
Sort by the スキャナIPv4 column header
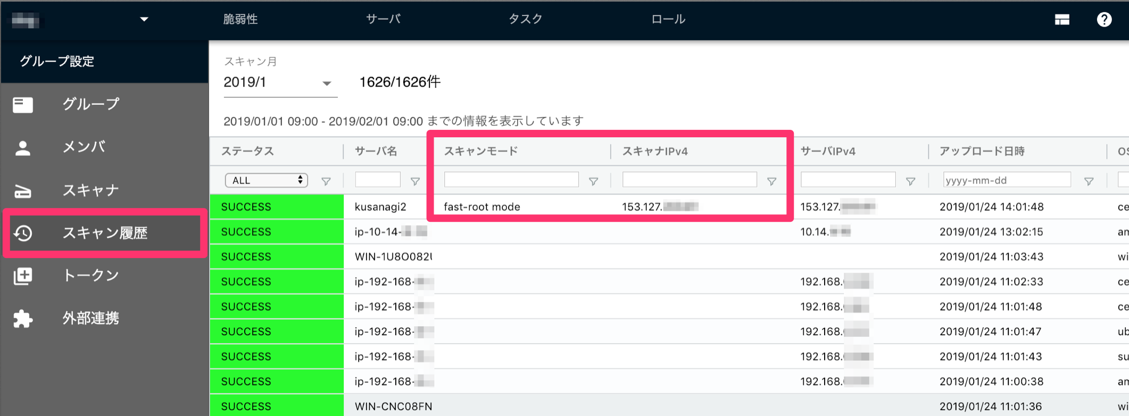[x=655, y=152]
